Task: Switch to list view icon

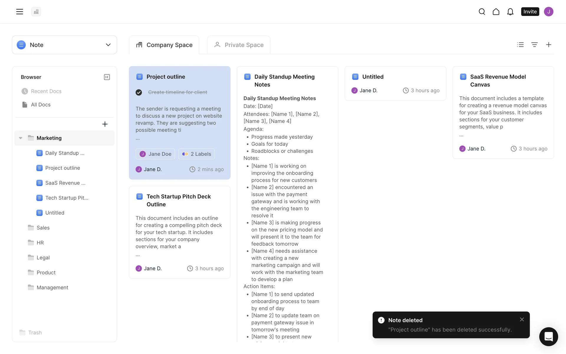Action: point(520,45)
